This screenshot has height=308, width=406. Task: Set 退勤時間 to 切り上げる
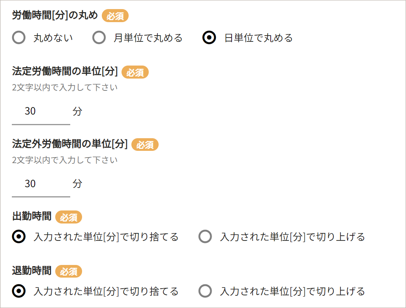click(x=205, y=291)
